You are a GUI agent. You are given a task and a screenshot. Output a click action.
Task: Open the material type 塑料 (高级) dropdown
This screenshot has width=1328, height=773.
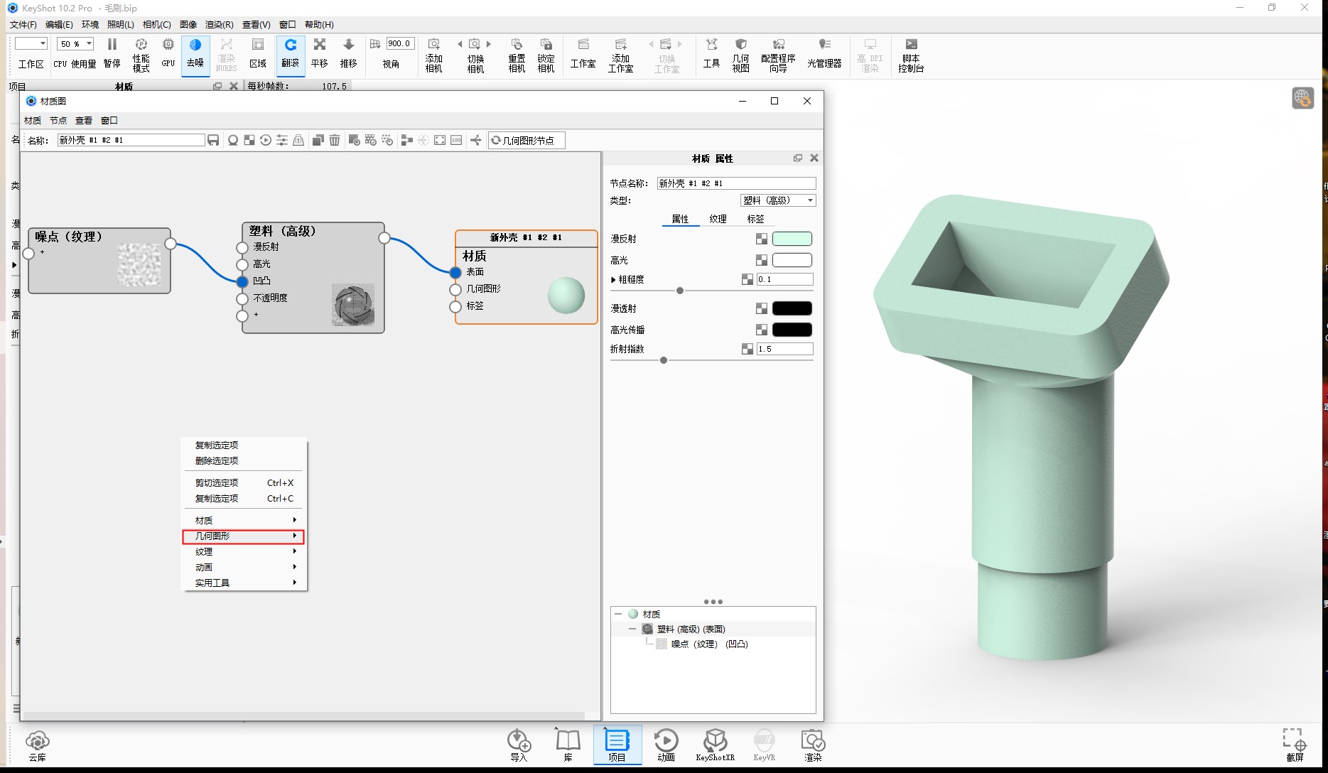[x=778, y=200]
